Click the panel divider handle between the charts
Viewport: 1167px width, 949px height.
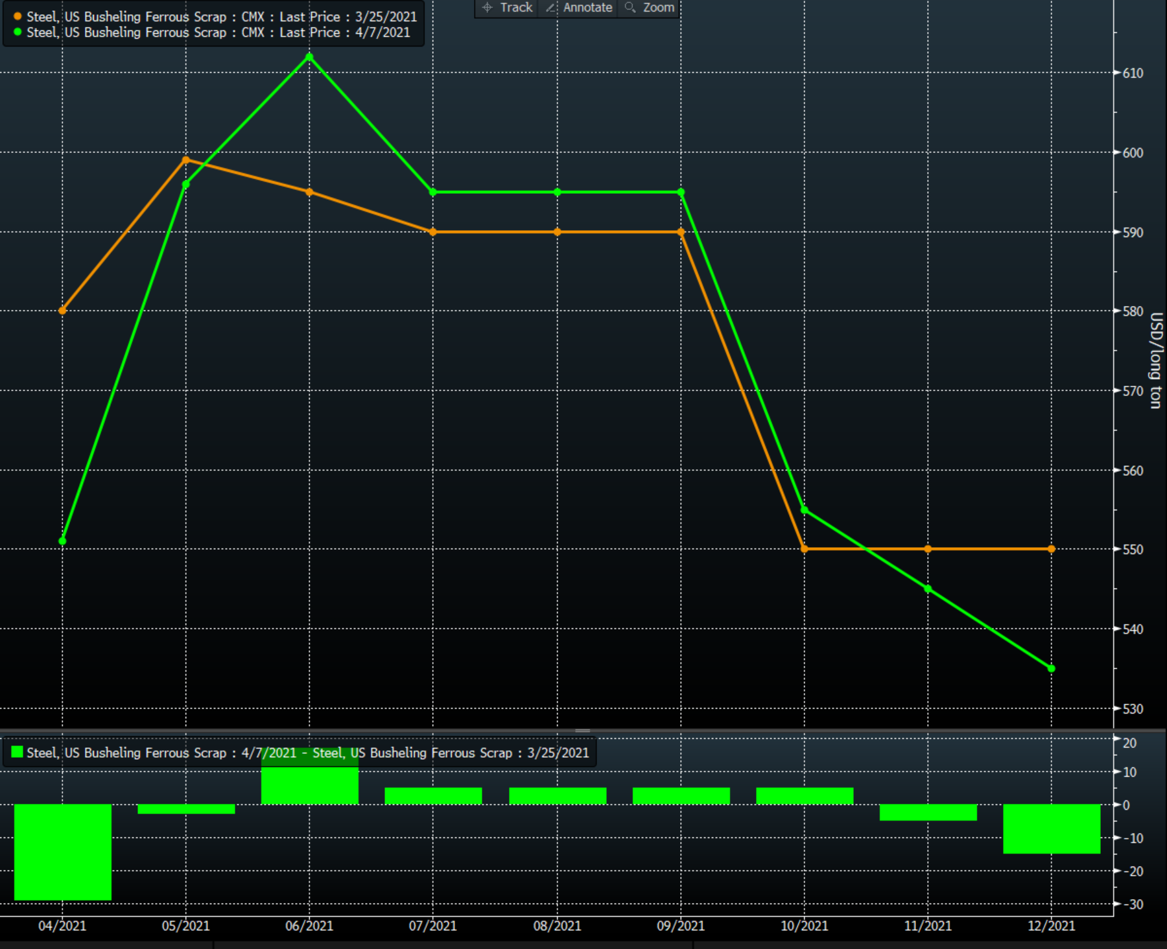(582, 731)
